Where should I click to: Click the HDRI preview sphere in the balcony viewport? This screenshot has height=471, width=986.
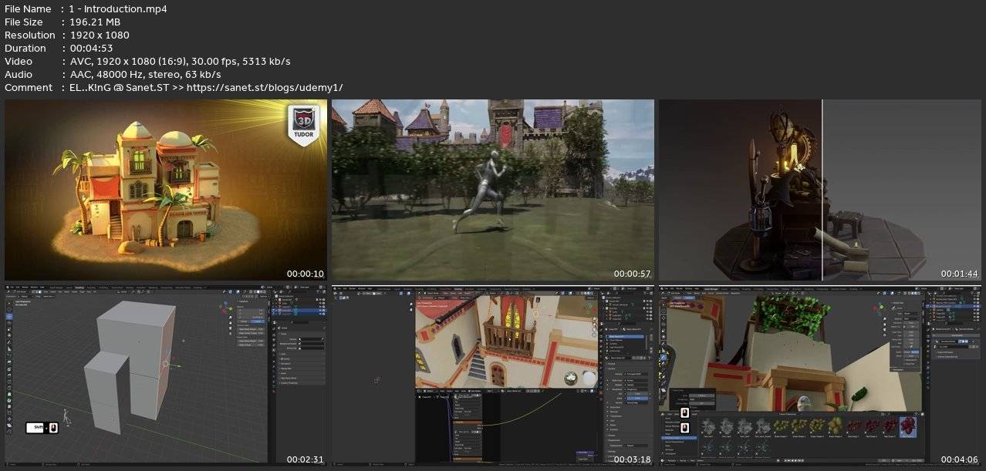click(570, 377)
